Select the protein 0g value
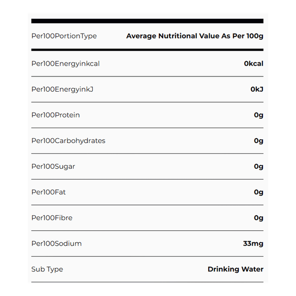The height and width of the screenshot is (296, 296). coord(259,115)
